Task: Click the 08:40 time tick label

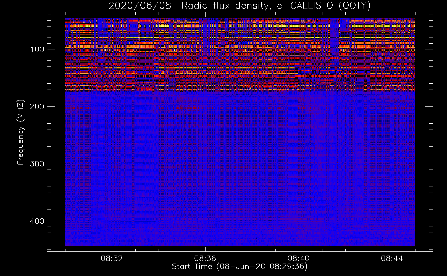Action: coord(298,259)
